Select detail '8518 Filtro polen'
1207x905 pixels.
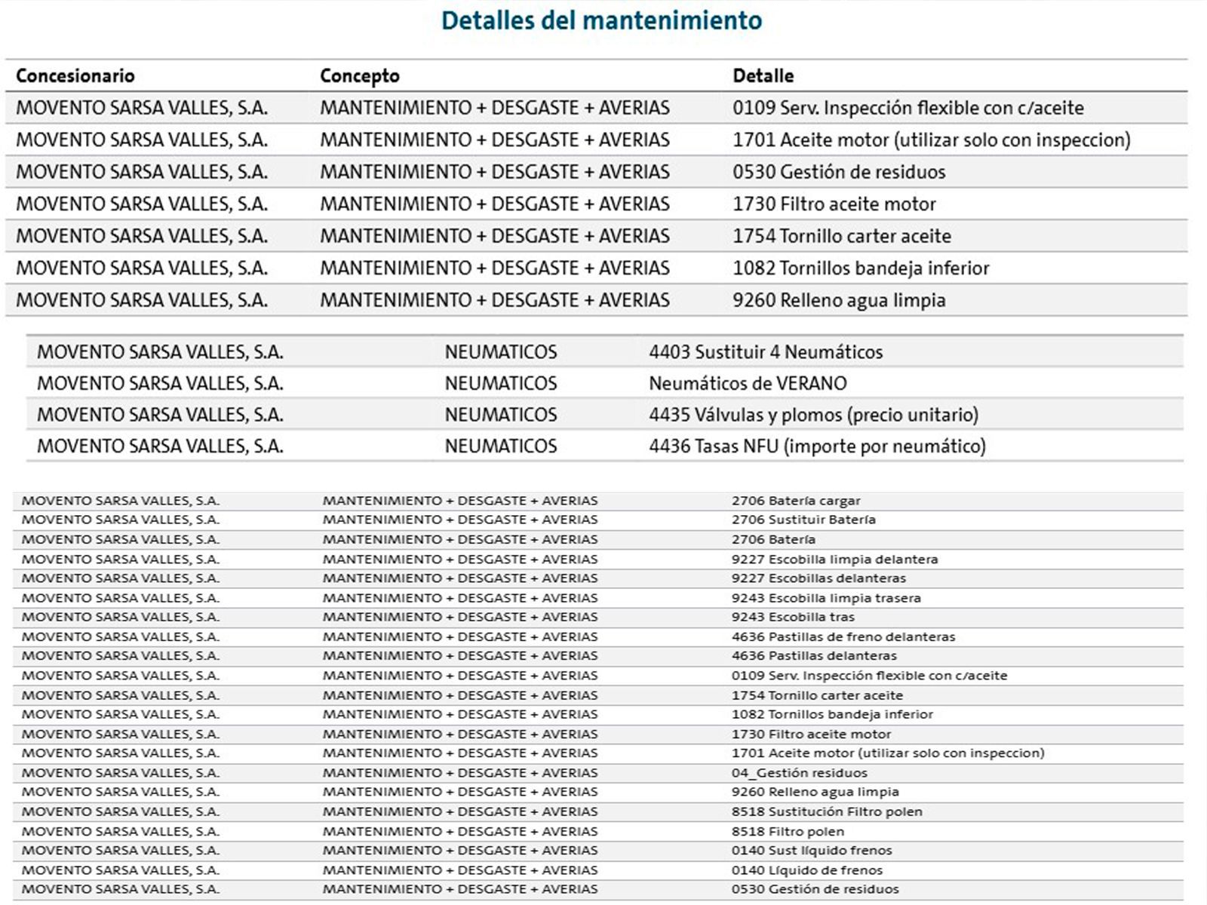pyautogui.click(x=788, y=832)
